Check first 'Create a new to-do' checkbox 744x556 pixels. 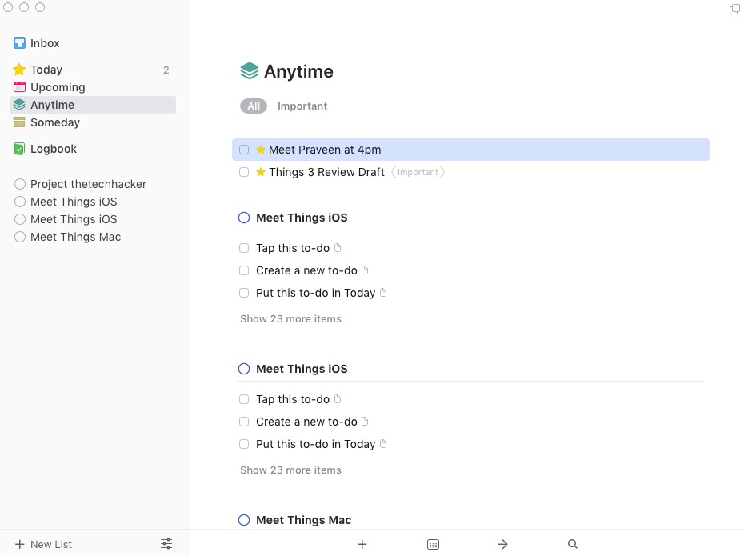pos(244,270)
